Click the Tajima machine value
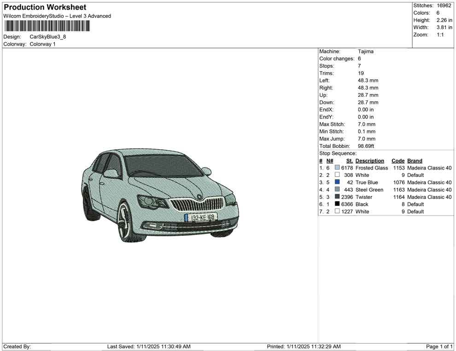This screenshot has height=351, width=456. 366,52
